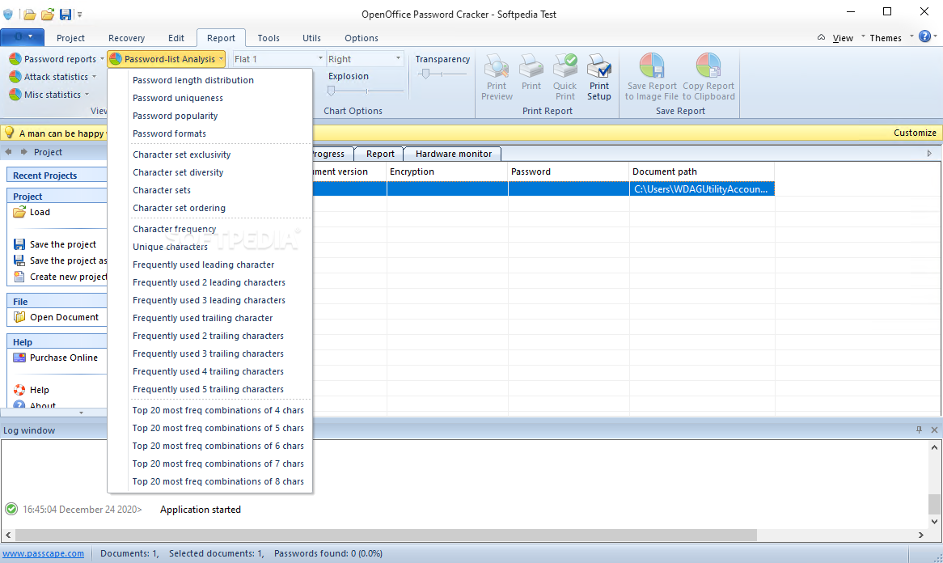This screenshot has height=563, width=943.
Task: Switch to the Recovery ribbon tab
Action: coord(126,38)
